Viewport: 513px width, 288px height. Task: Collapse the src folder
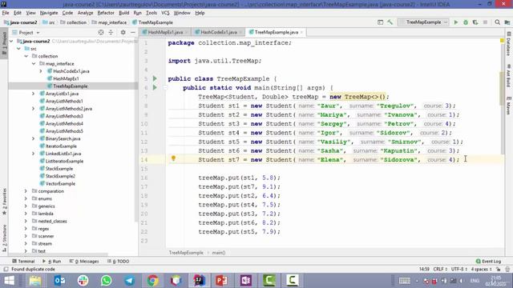19,49
